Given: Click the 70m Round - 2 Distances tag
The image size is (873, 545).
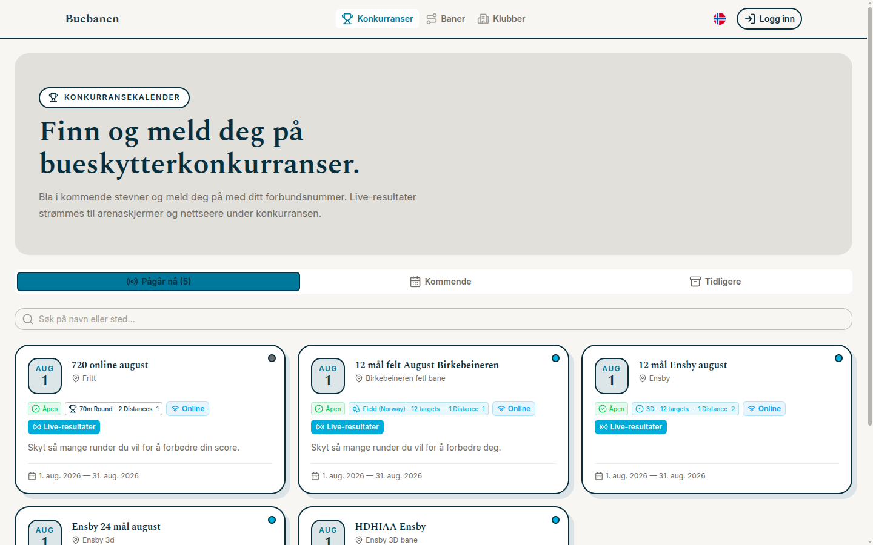Looking at the screenshot, I should point(113,409).
